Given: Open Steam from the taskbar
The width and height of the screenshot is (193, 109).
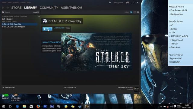Looking at the screenshot, I should 80,106.
